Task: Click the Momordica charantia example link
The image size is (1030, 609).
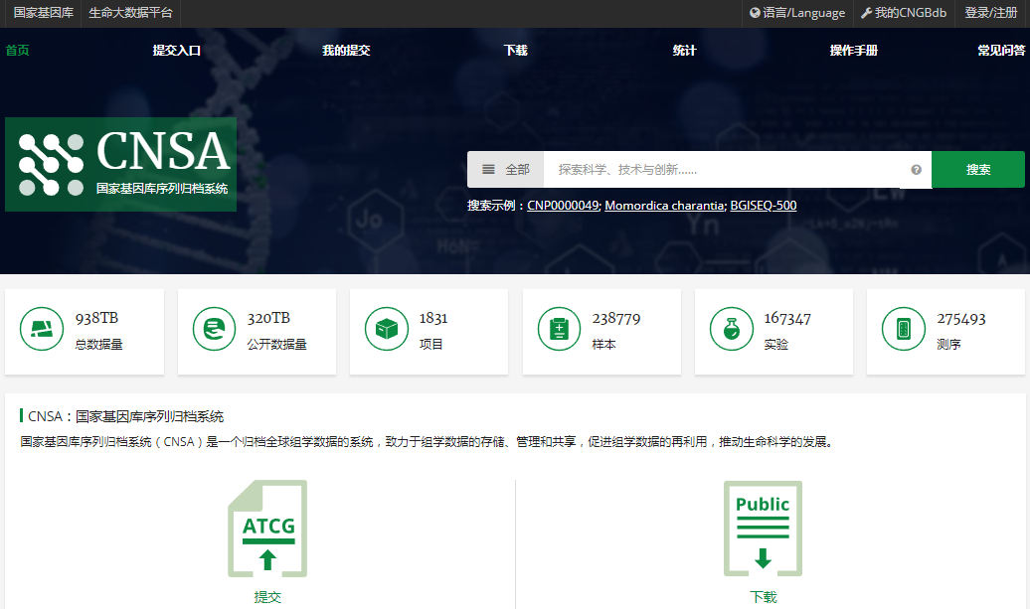Action: pos(664,206)
